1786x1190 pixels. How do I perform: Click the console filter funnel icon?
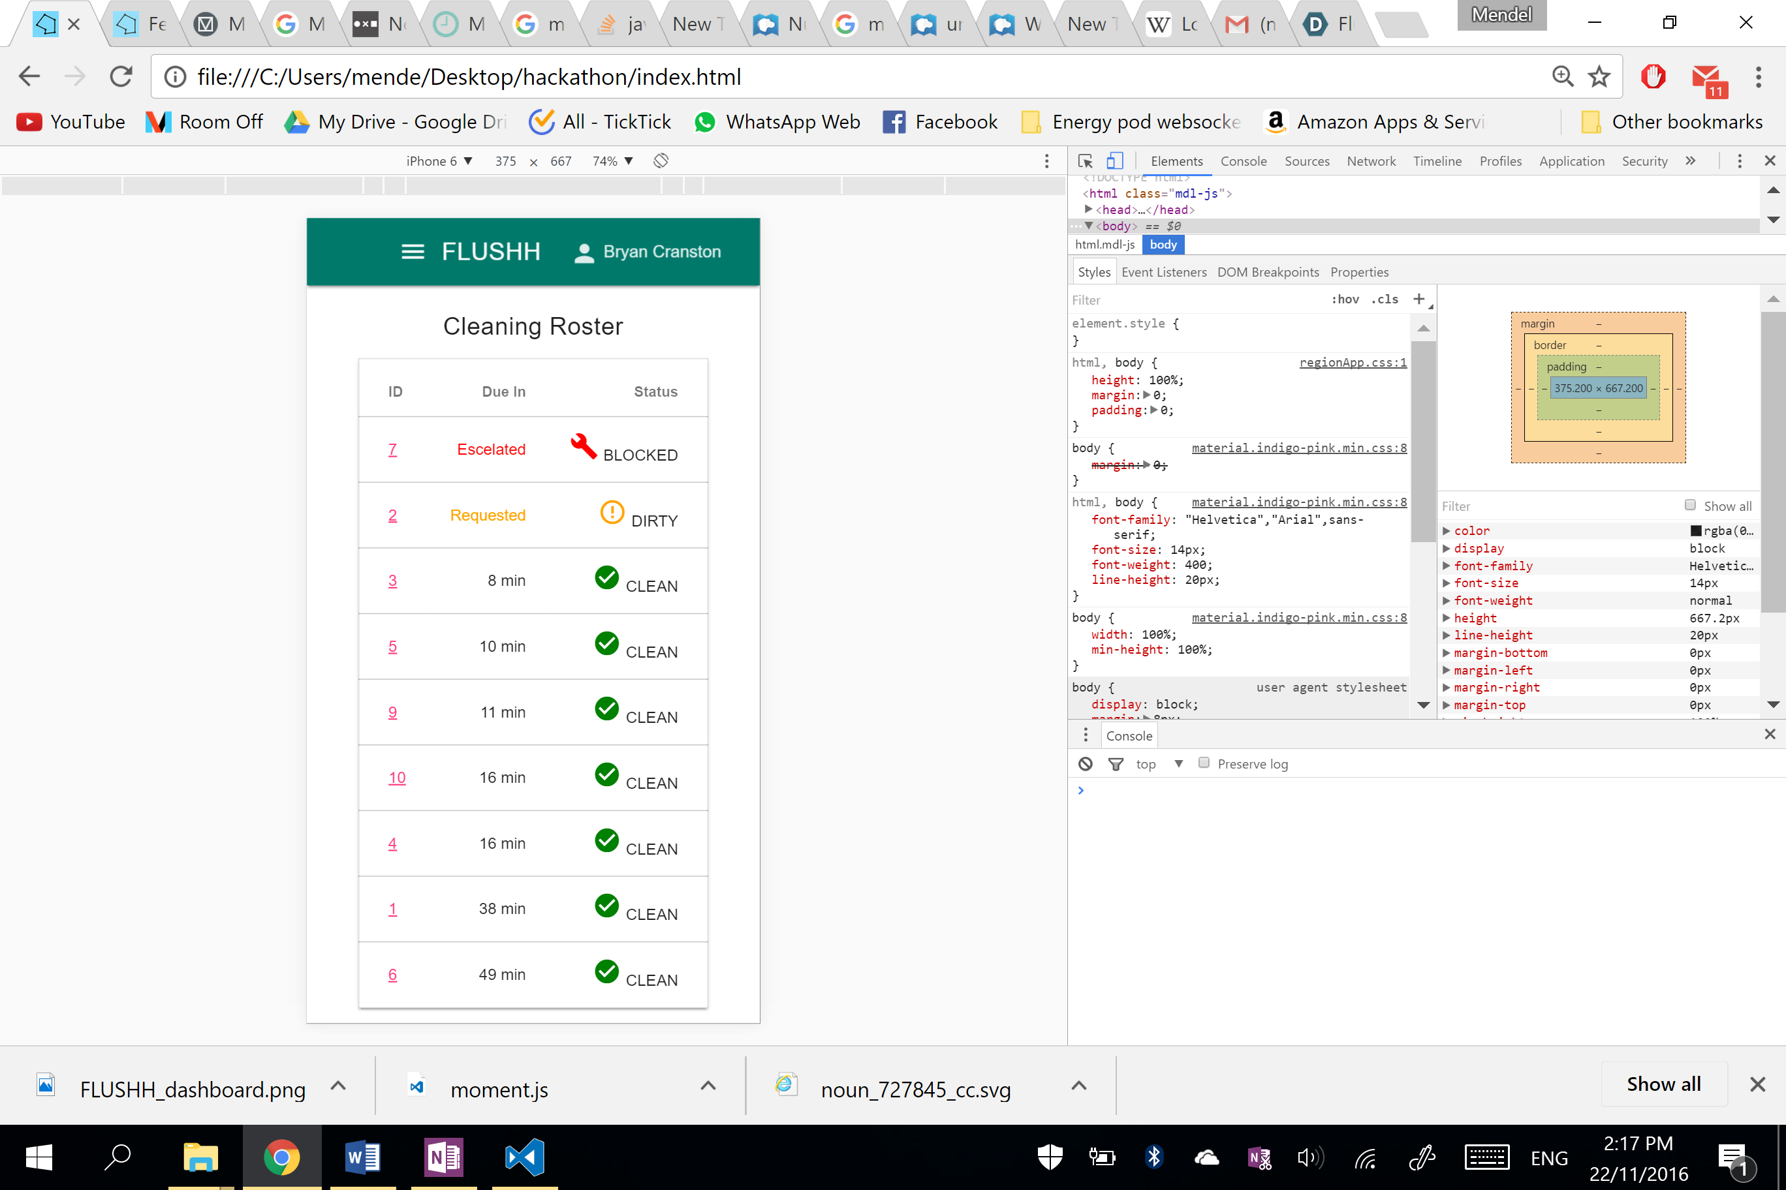pos(1115,763)
